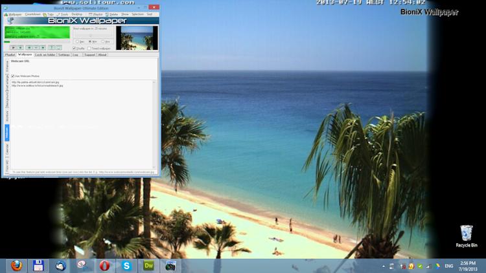Switch to the Settings tab

click(64, 55)
